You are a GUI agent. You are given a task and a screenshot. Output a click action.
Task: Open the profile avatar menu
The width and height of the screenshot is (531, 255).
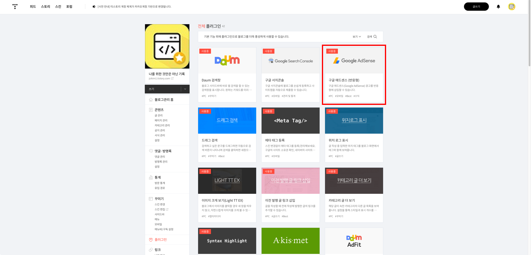[x=511, y=7]
